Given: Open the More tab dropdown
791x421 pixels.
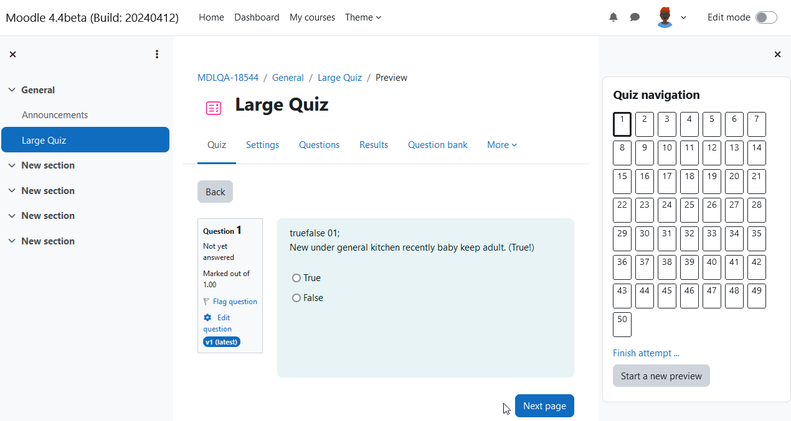Looking at the screenshot, I should [x=502, y=145].
